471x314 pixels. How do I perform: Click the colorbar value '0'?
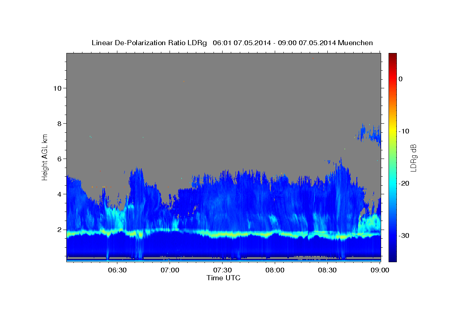tap(401, 79)
